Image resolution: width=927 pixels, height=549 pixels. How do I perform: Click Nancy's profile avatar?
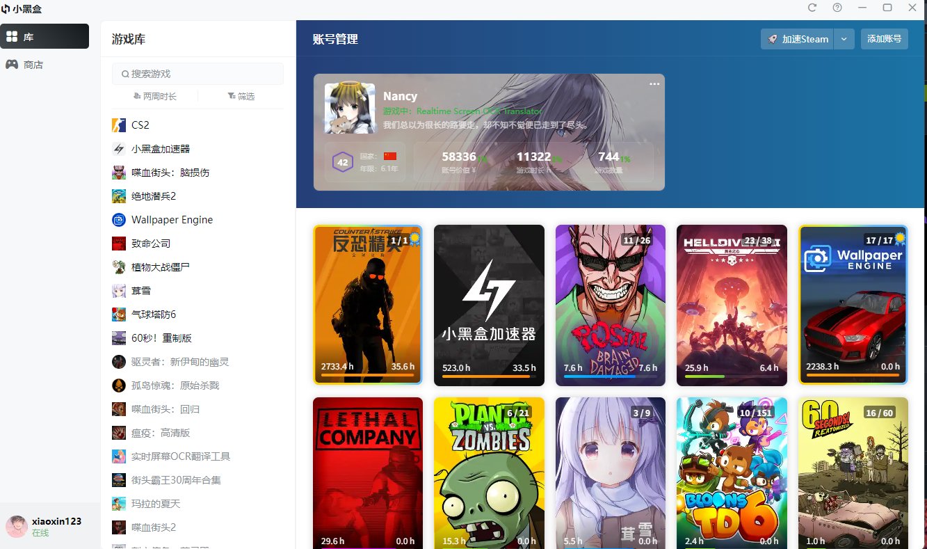point(350,109)
